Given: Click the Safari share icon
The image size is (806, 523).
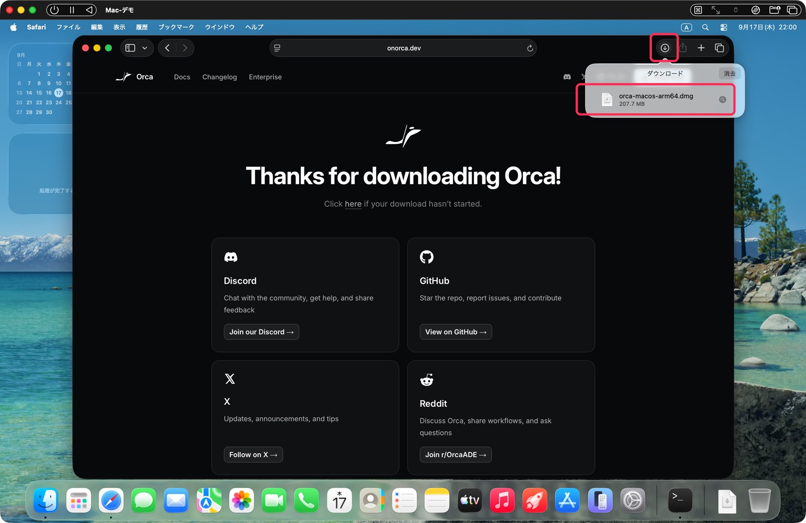Looking at the screenshot, I should (683, 48).
